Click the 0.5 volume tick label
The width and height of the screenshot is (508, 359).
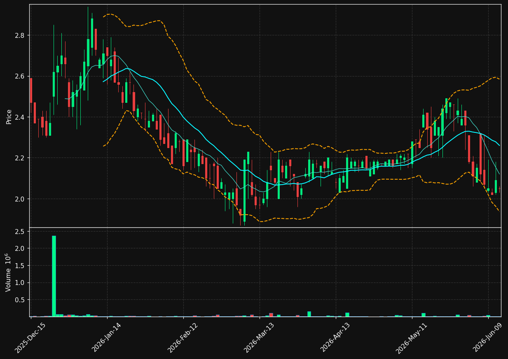click(21, 300)
